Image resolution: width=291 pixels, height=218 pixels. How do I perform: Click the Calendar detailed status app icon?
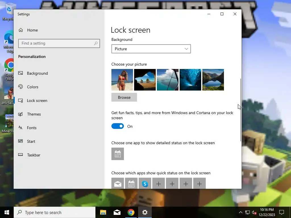point(118,154)
